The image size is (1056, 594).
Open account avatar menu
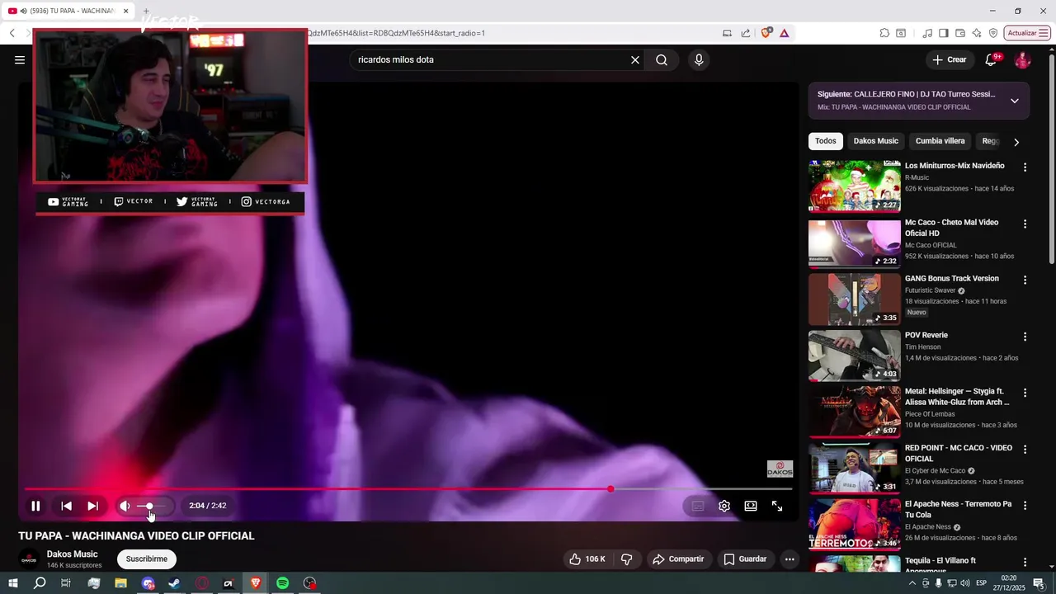click(x=1022, y=60)
